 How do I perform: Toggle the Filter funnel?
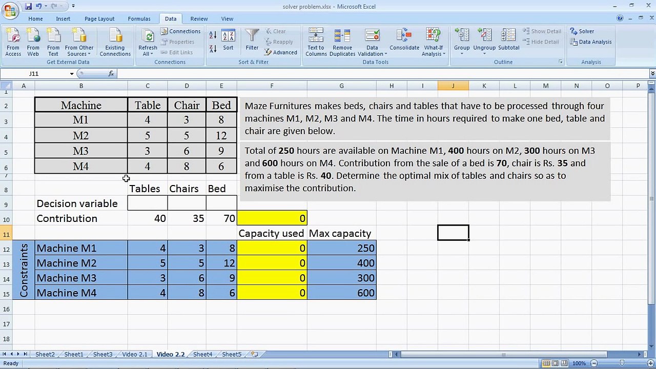[252, 41]
